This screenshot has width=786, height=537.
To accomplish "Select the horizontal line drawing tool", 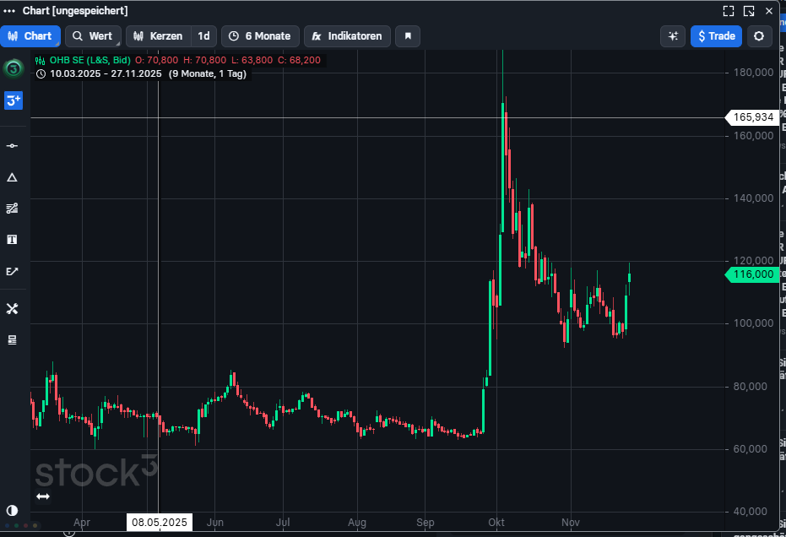I will [x=13, y=146].
